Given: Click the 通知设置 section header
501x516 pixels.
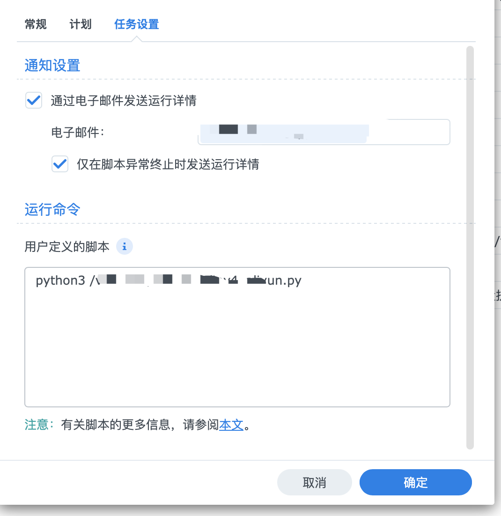Looking at the screenshot, I should point(52,66).
